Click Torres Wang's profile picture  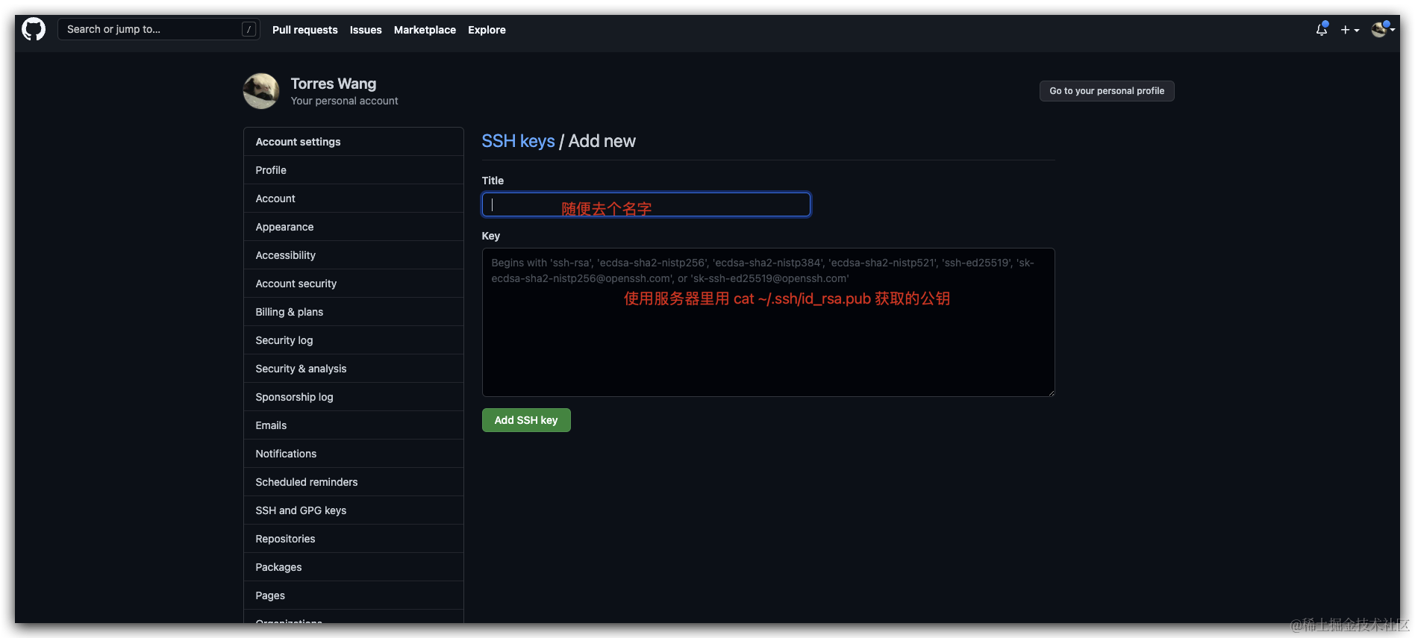tap(261, 91)
